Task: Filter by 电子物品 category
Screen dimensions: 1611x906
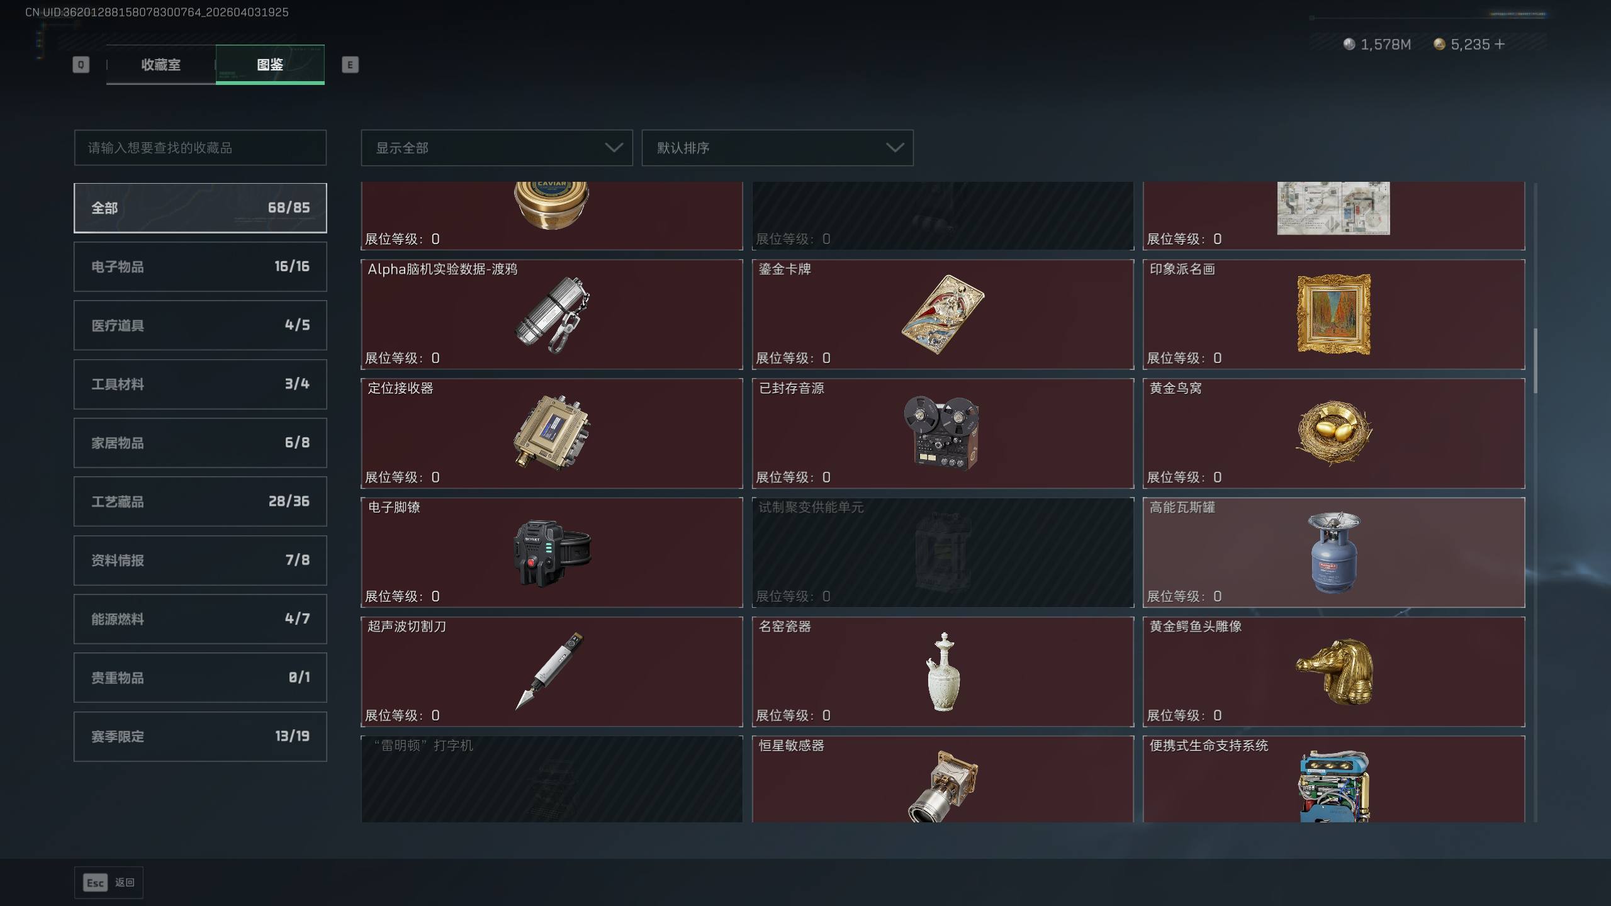Action: (200, 267)
